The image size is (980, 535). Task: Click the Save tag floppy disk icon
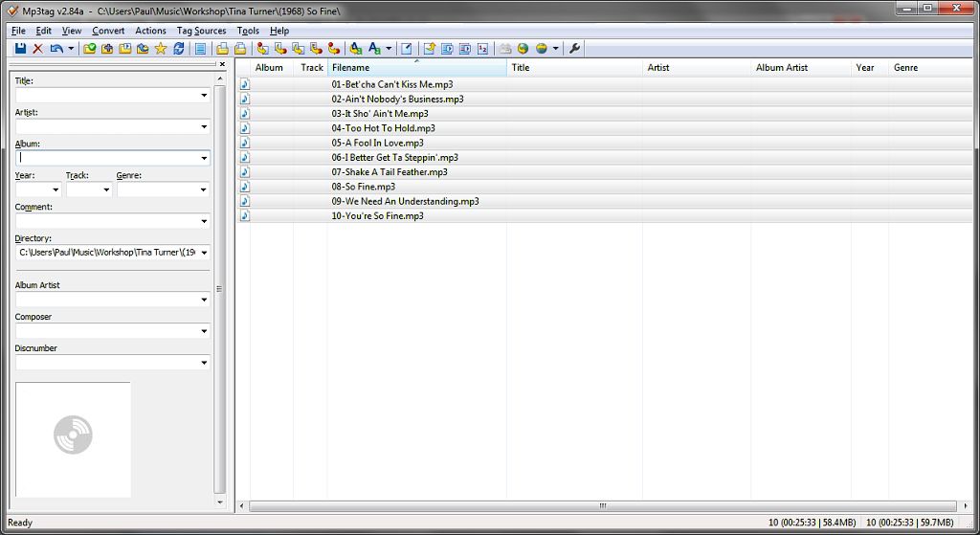21,48
